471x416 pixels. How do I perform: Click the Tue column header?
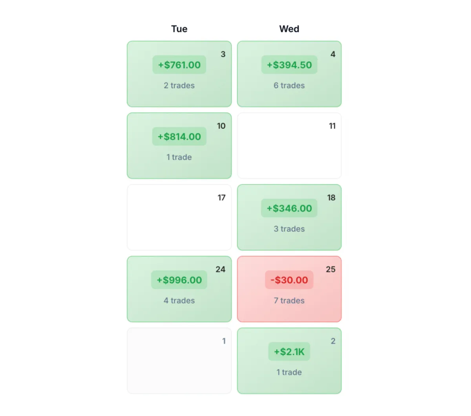tap(179, 29)
